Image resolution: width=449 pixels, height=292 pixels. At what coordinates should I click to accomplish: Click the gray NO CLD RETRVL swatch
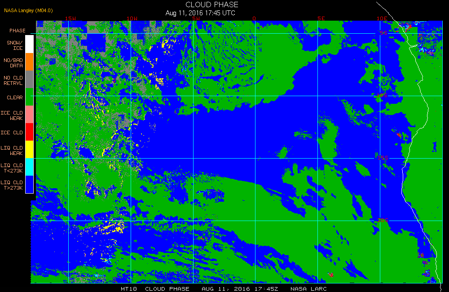29,80
